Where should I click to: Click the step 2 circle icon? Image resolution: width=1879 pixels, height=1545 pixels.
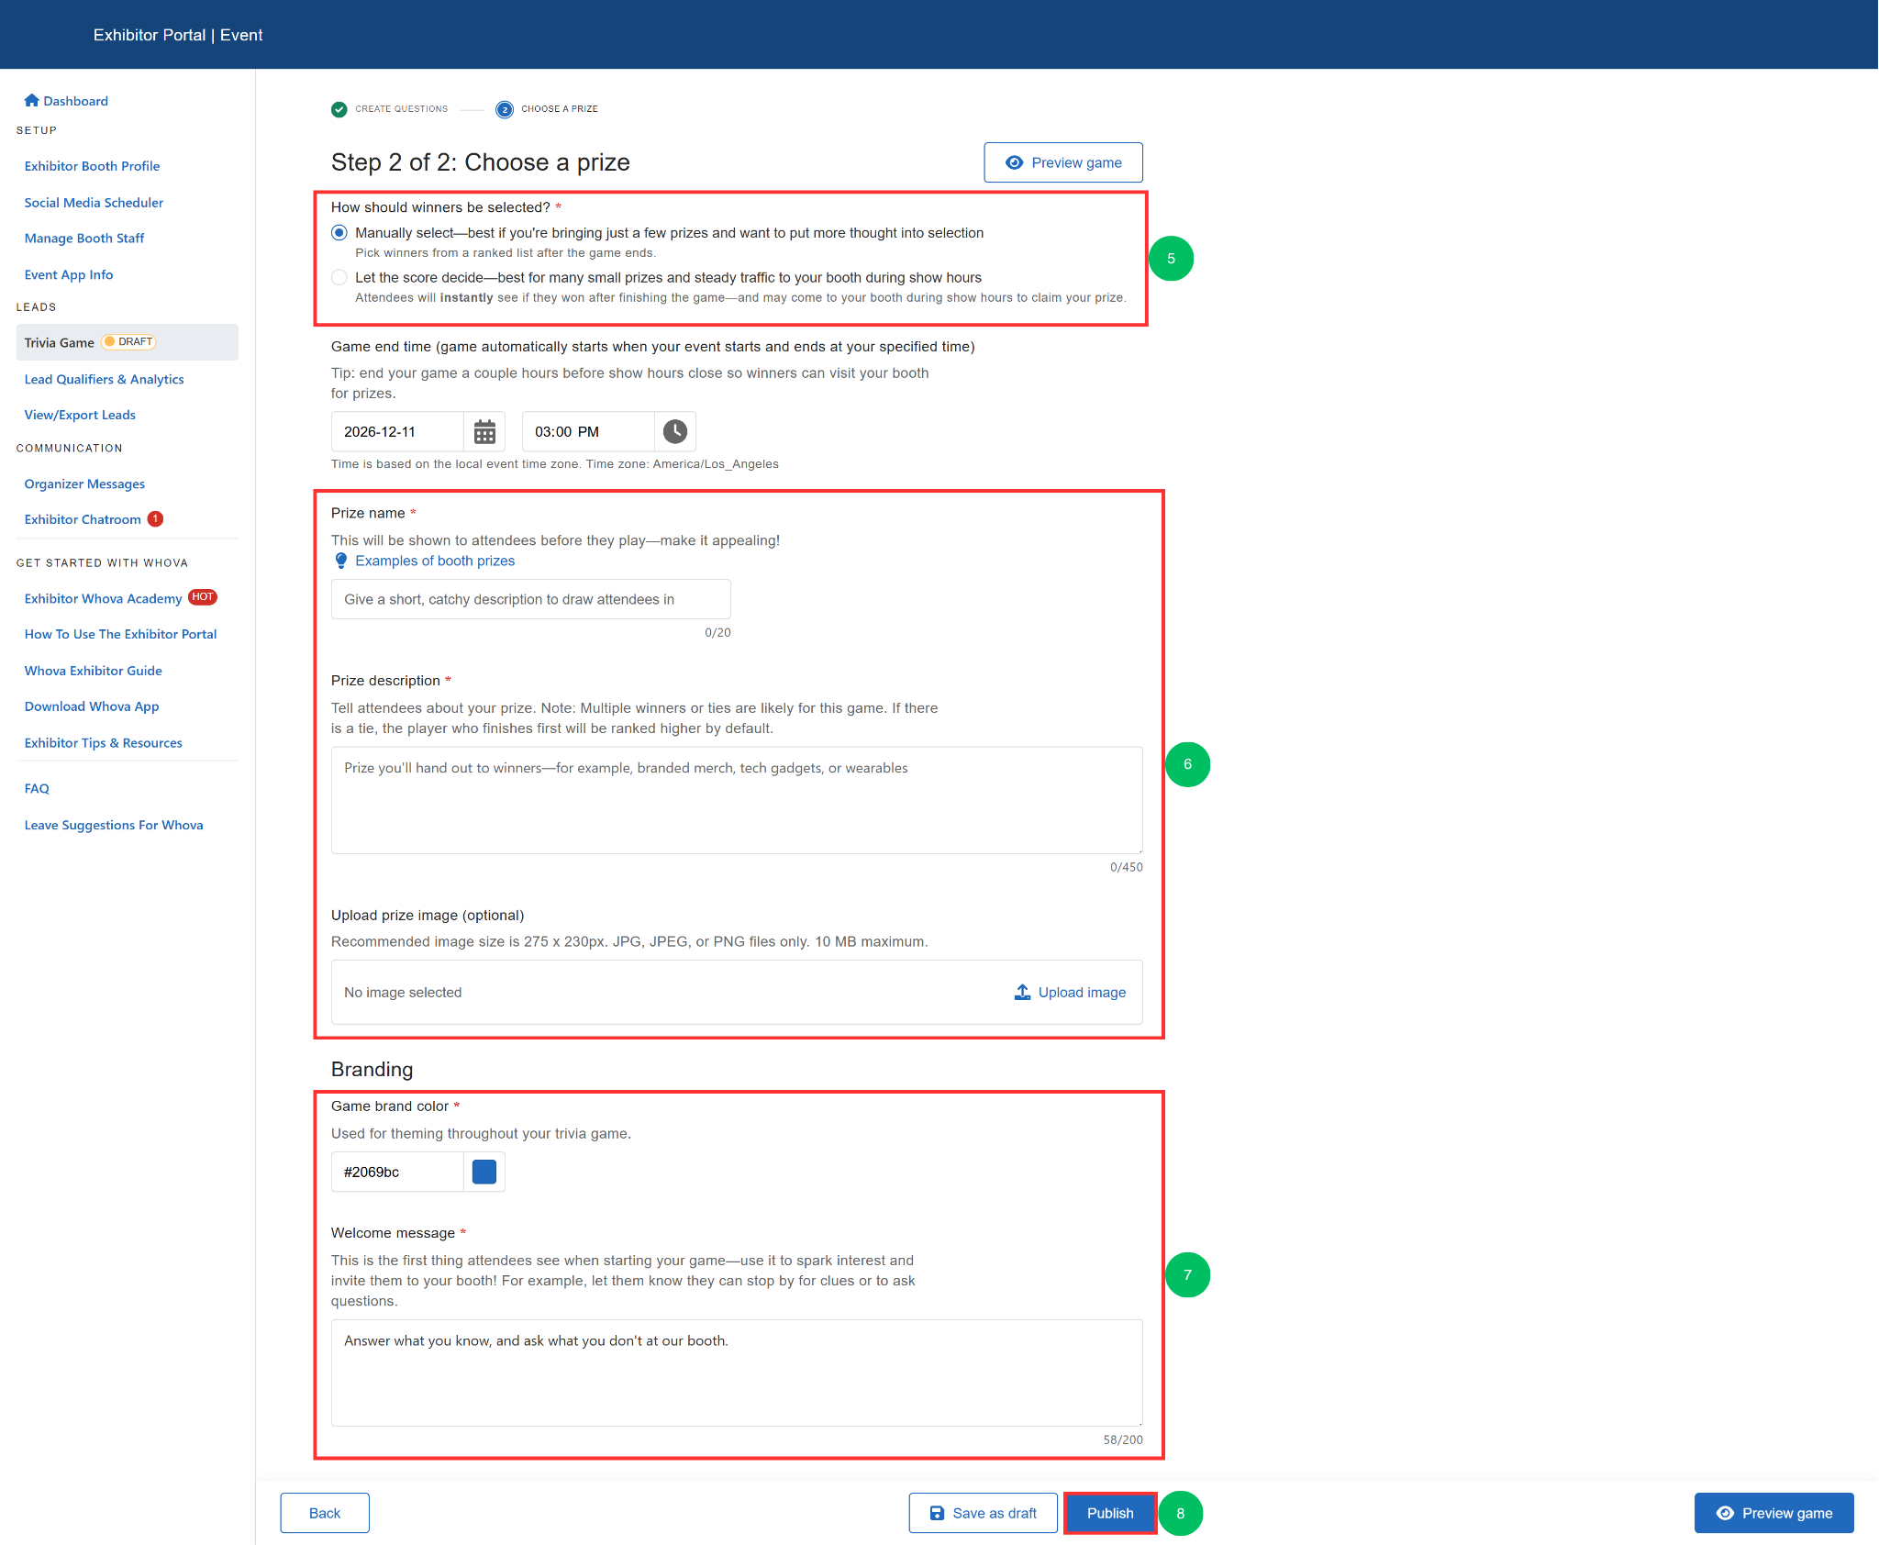point(505,109)
